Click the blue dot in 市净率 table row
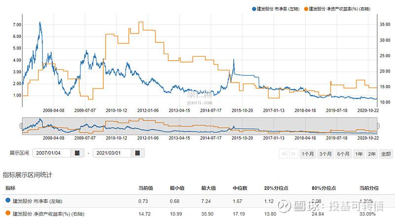This screenshot has height=218, width=395. coord(8,200)
